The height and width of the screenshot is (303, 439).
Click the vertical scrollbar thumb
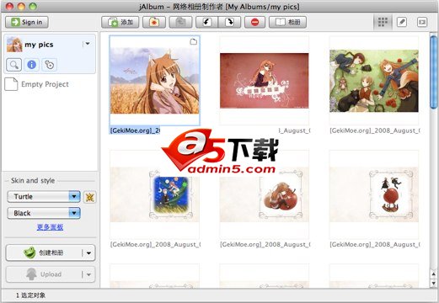click(x=433, y=73)
